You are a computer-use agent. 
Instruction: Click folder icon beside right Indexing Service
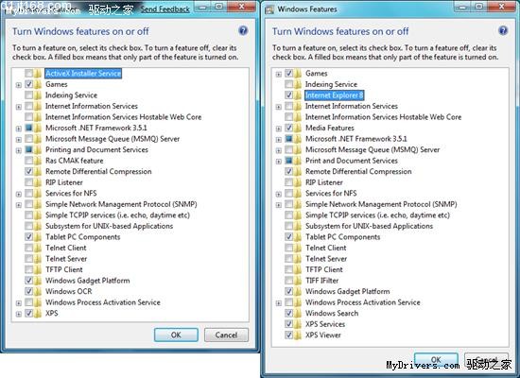[298, 84]
